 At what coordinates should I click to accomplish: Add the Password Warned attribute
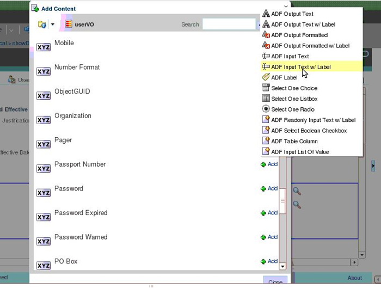click(x=269, y=237)
